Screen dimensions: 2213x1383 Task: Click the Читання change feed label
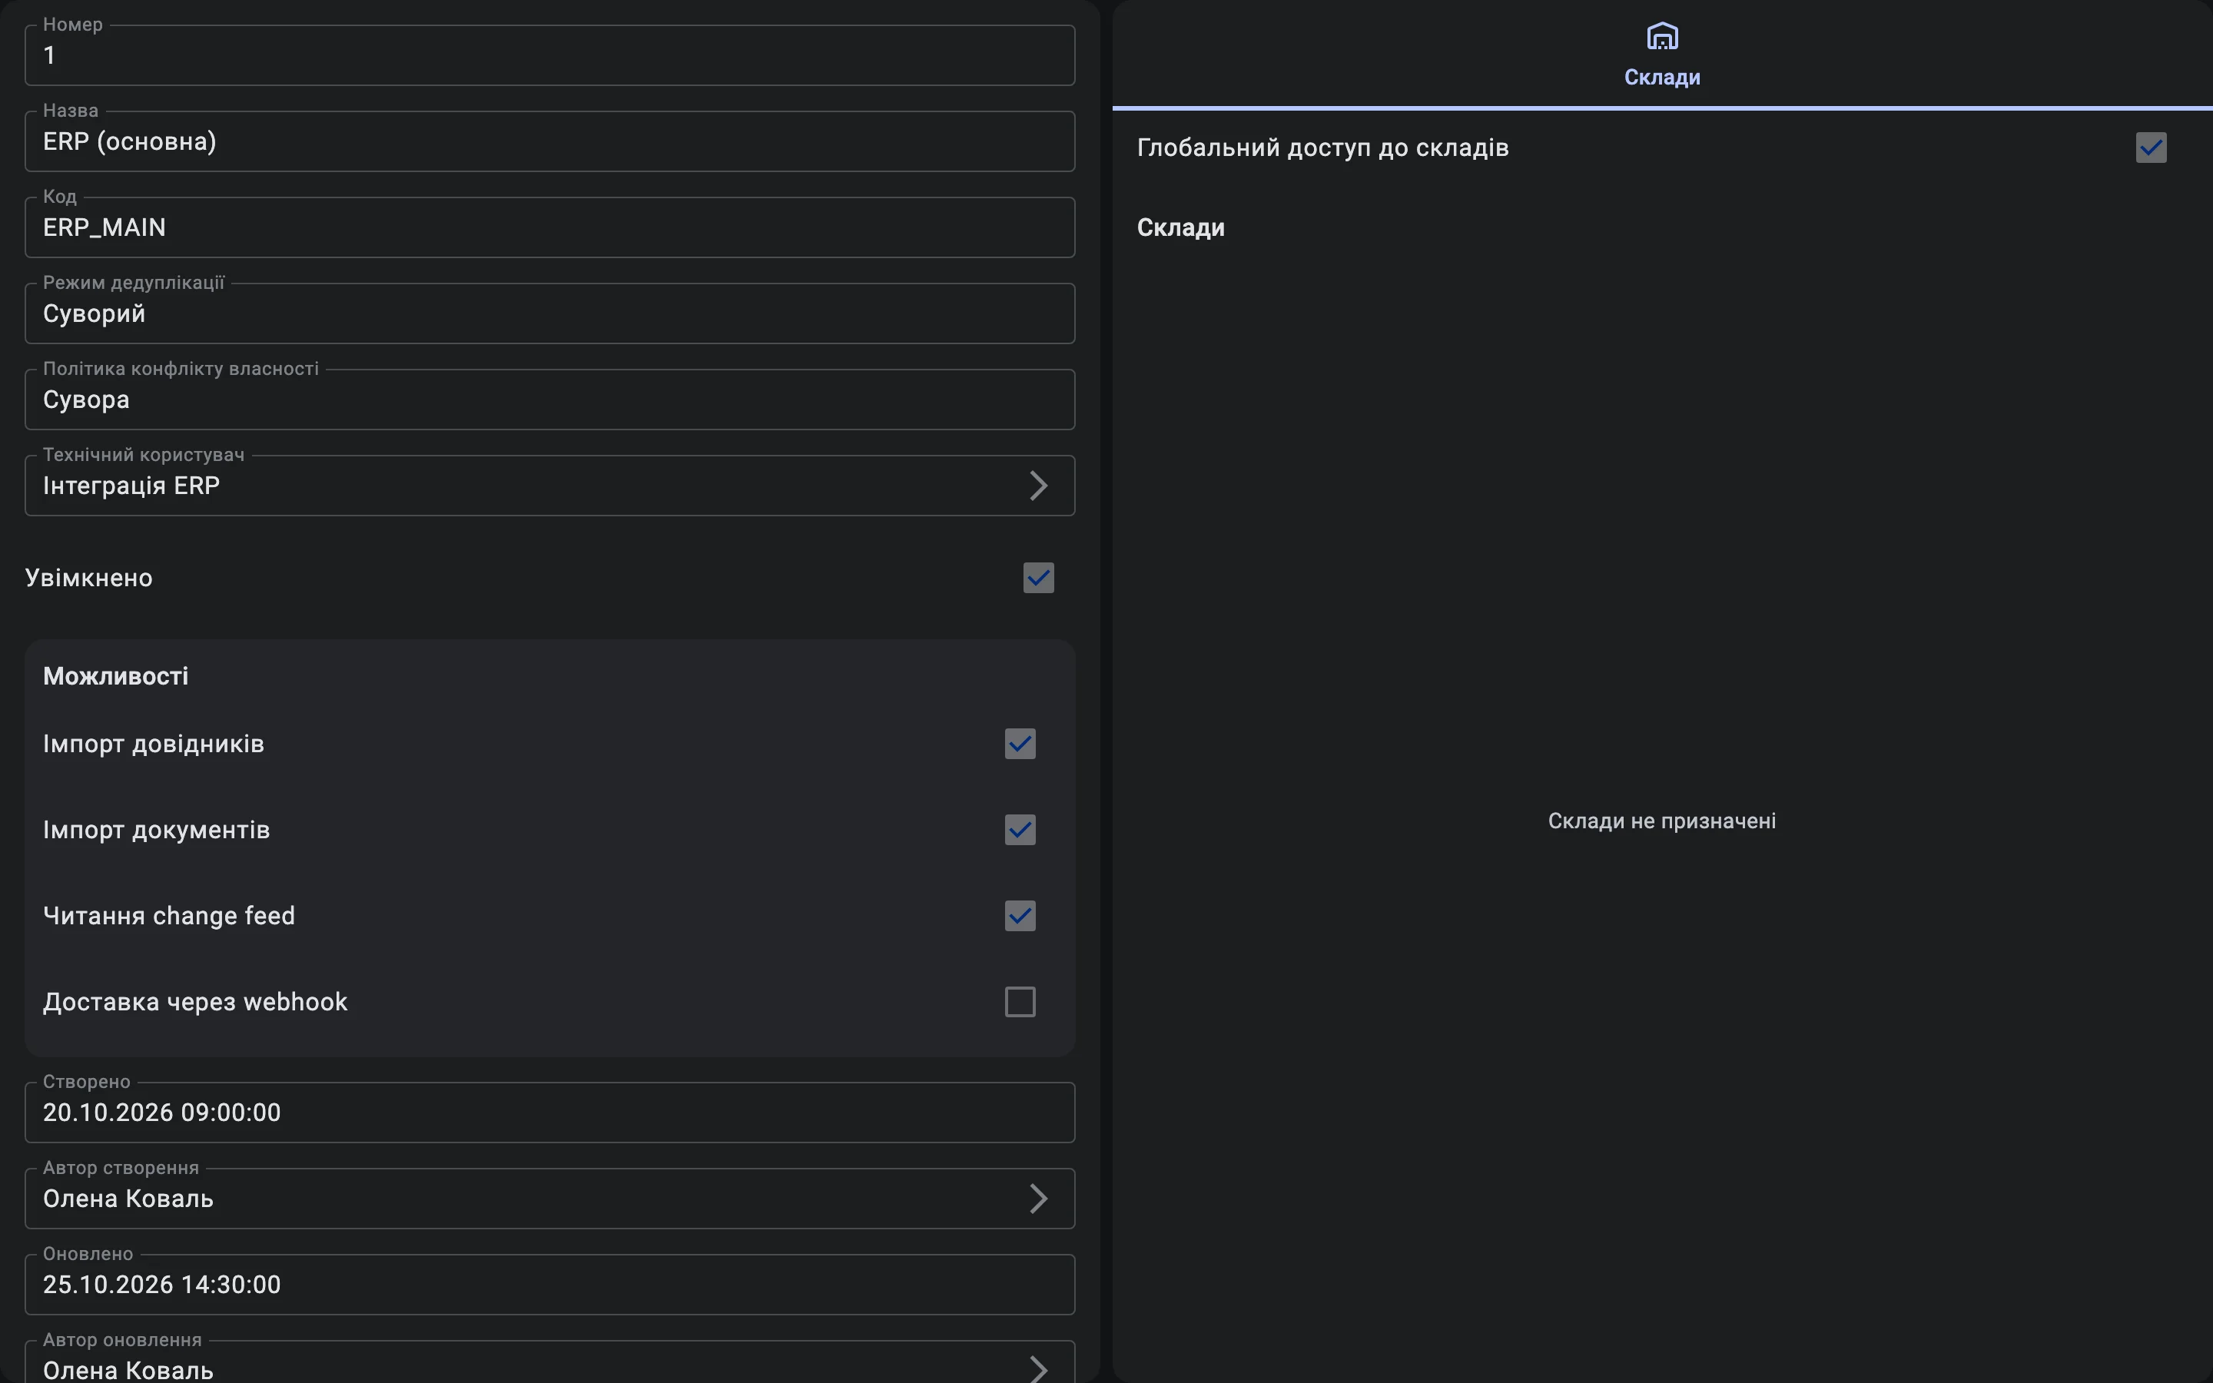pos(169,917)
